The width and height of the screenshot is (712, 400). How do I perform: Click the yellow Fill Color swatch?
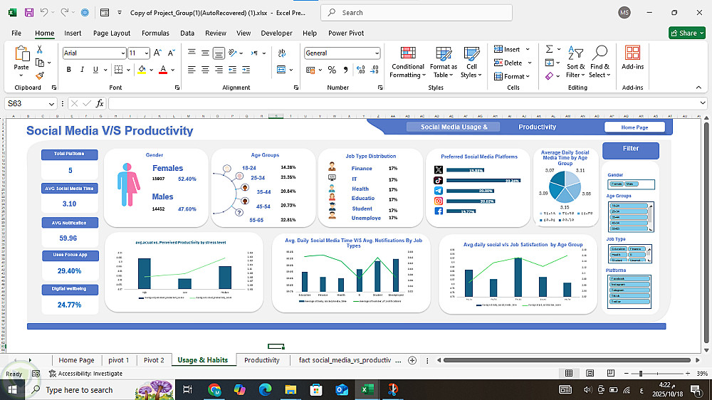pos(142,70)
